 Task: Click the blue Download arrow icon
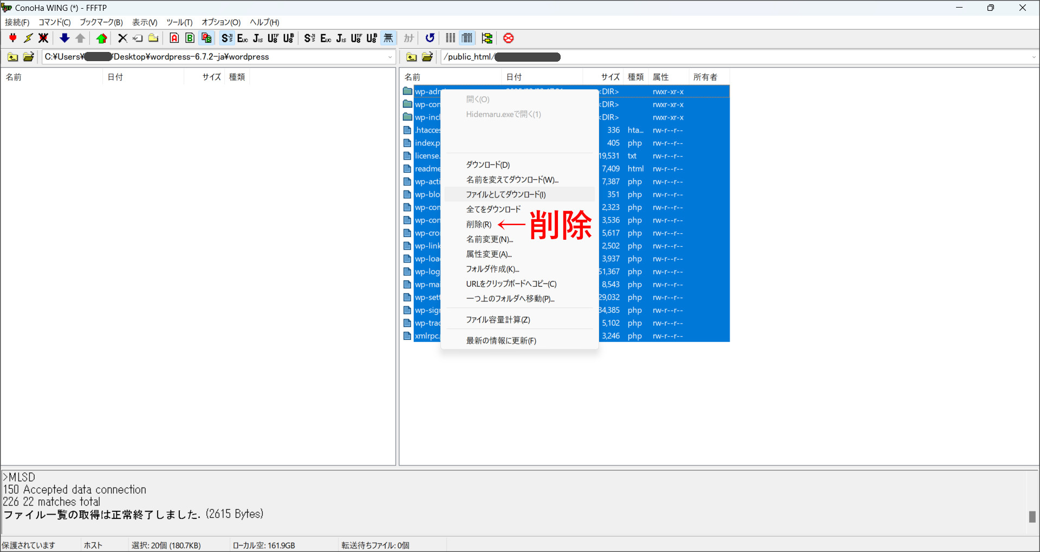(x=64, y=38)
